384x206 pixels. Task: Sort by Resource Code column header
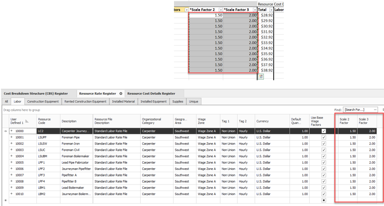48,121
